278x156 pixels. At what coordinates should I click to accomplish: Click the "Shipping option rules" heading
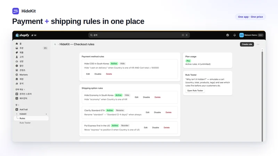point(92,88)
